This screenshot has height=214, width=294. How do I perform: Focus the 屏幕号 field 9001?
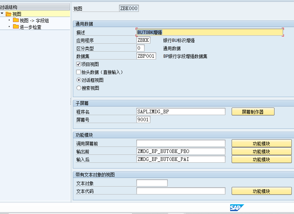pos(143,119)
